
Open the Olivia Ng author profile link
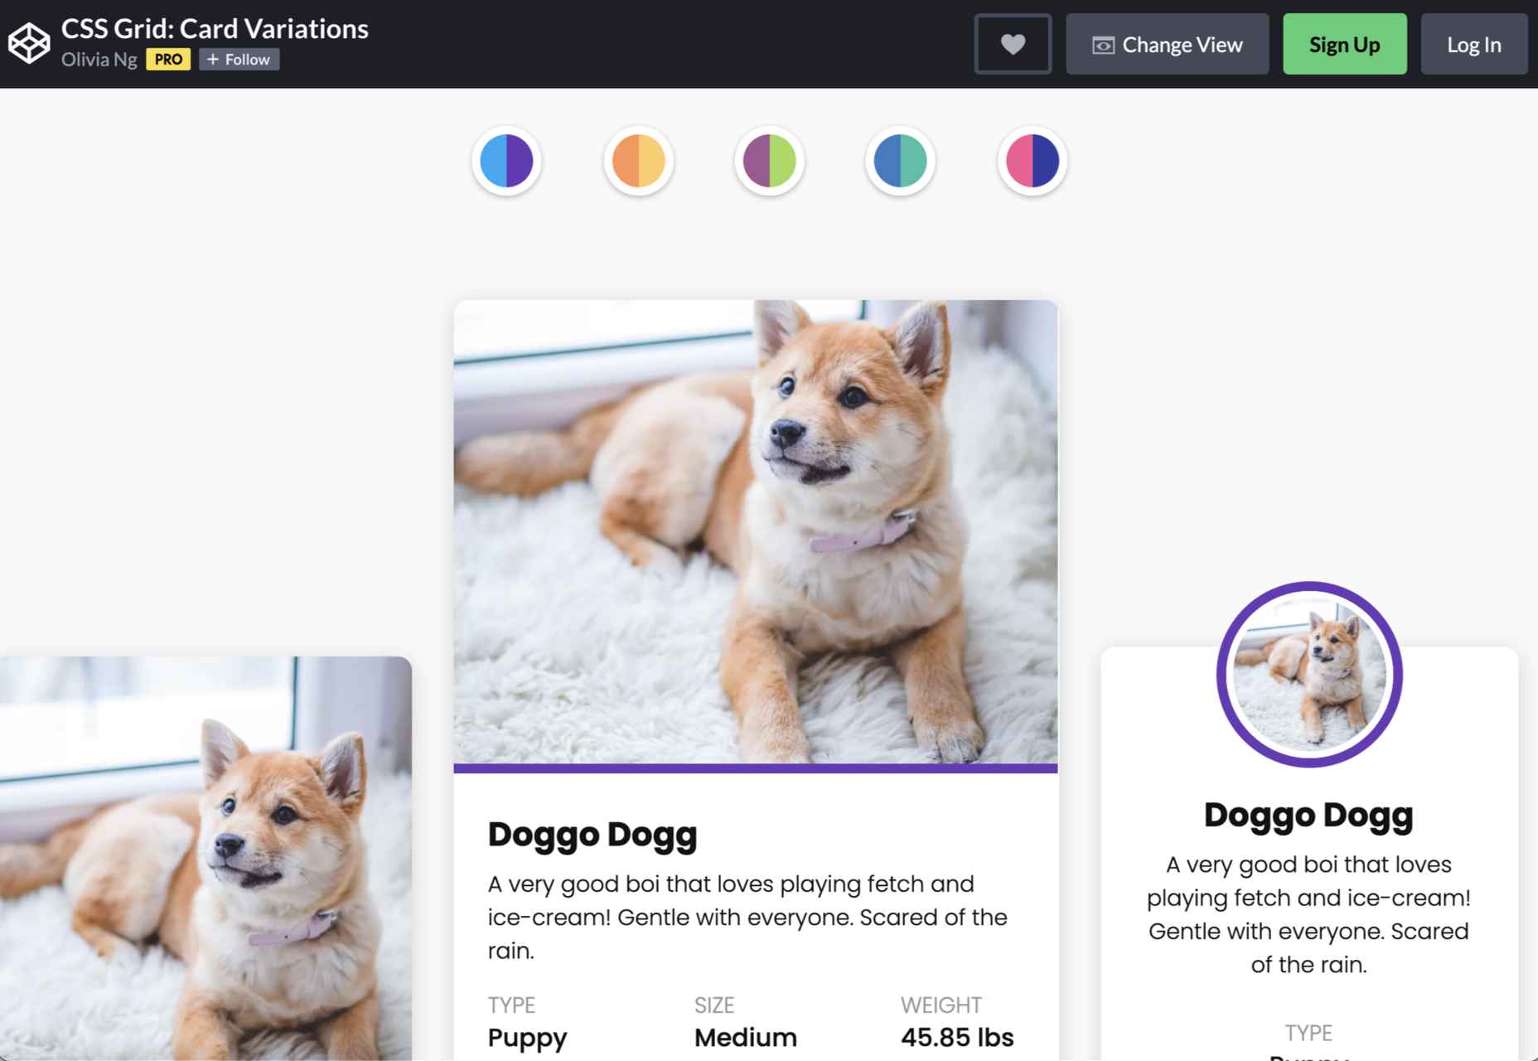(x=99, y=60)
